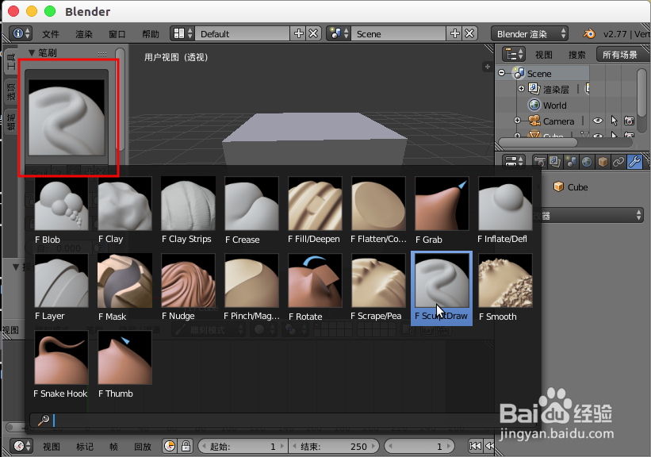Select the F Grab brush
Viewport: 651px width, 457px height.
(442, 210)
